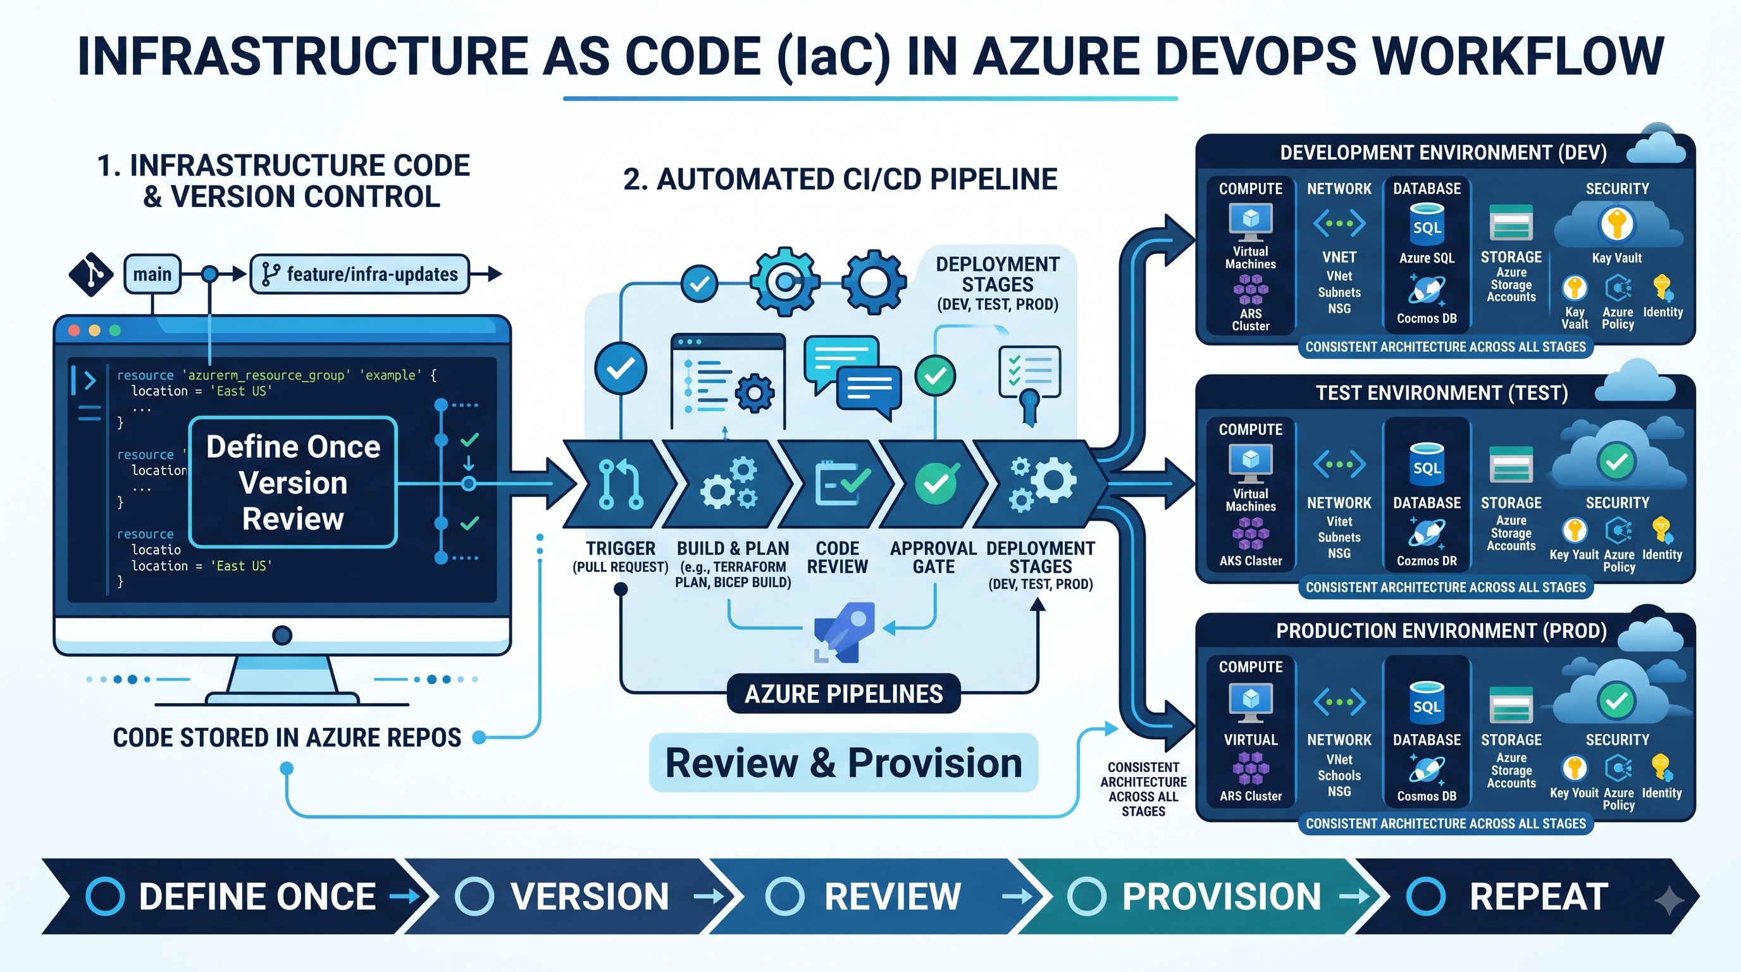1741x972 pixels.
Task: Click the VNET icon in DEV environment
Action: coord(1339,223)
